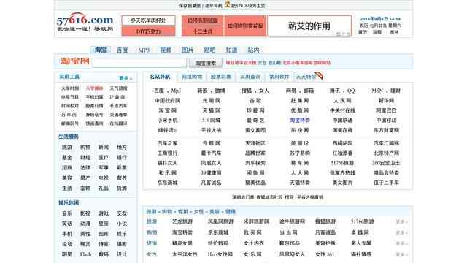
Task: Open the 人人网 link
Action: (x=300, y=172)
